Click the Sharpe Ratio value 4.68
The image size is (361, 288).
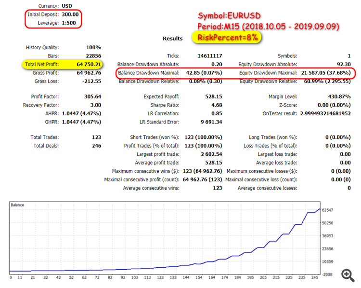coord(217,105)
